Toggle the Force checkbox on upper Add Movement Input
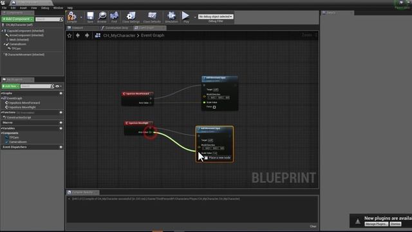The image size is (412, 232). point(214,107)
